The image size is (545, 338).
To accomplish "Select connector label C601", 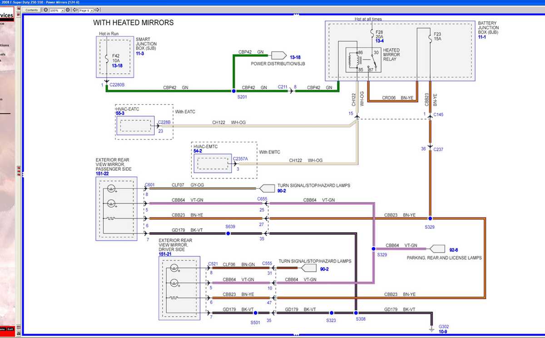I will point(150,184).
